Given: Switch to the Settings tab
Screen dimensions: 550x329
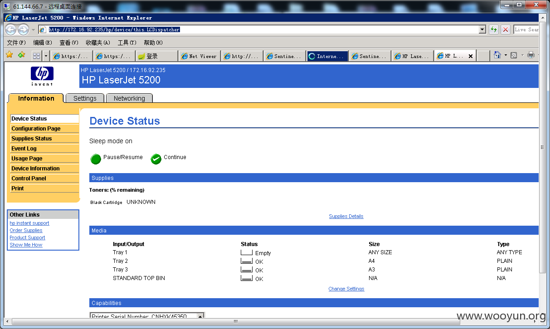Looking at the screenshot, I should (85, 98).
